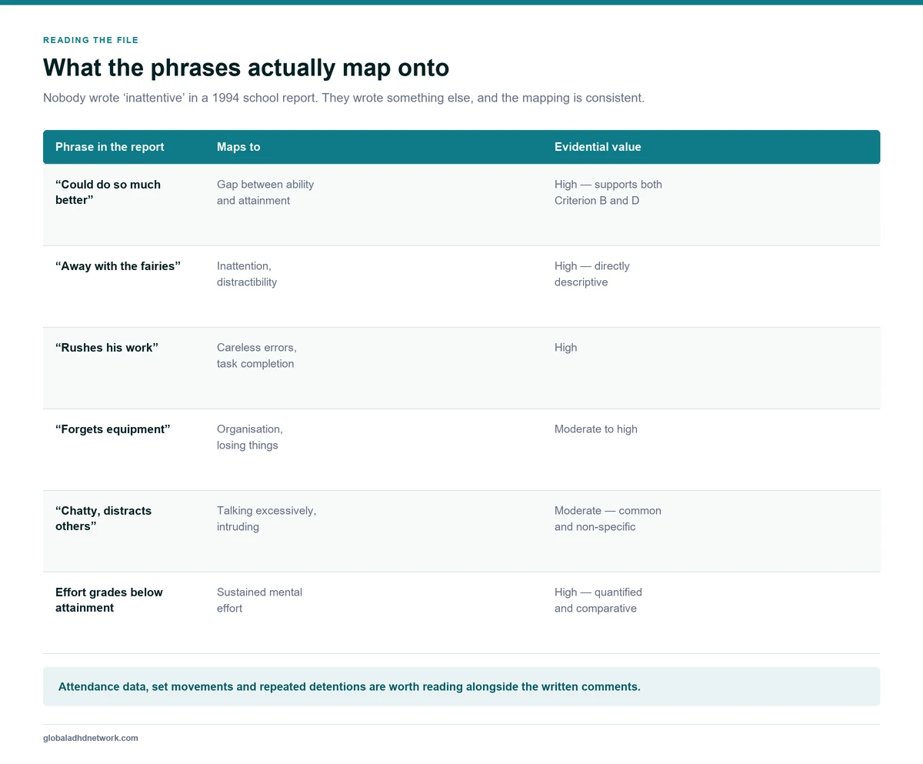
Task: Select 'Gap between ability and attainment' cell
Action: [265, 192]
